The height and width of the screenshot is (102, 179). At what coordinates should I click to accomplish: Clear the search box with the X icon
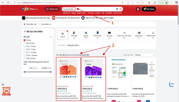[117, 9]
